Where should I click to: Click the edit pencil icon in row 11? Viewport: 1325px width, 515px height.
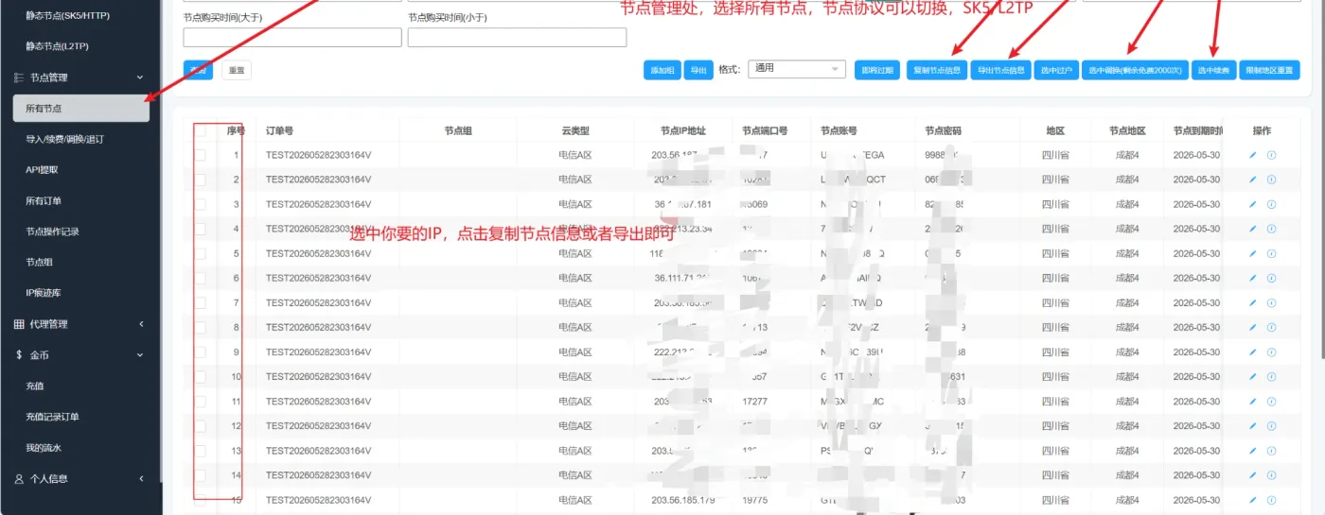tap(1253, 402)
